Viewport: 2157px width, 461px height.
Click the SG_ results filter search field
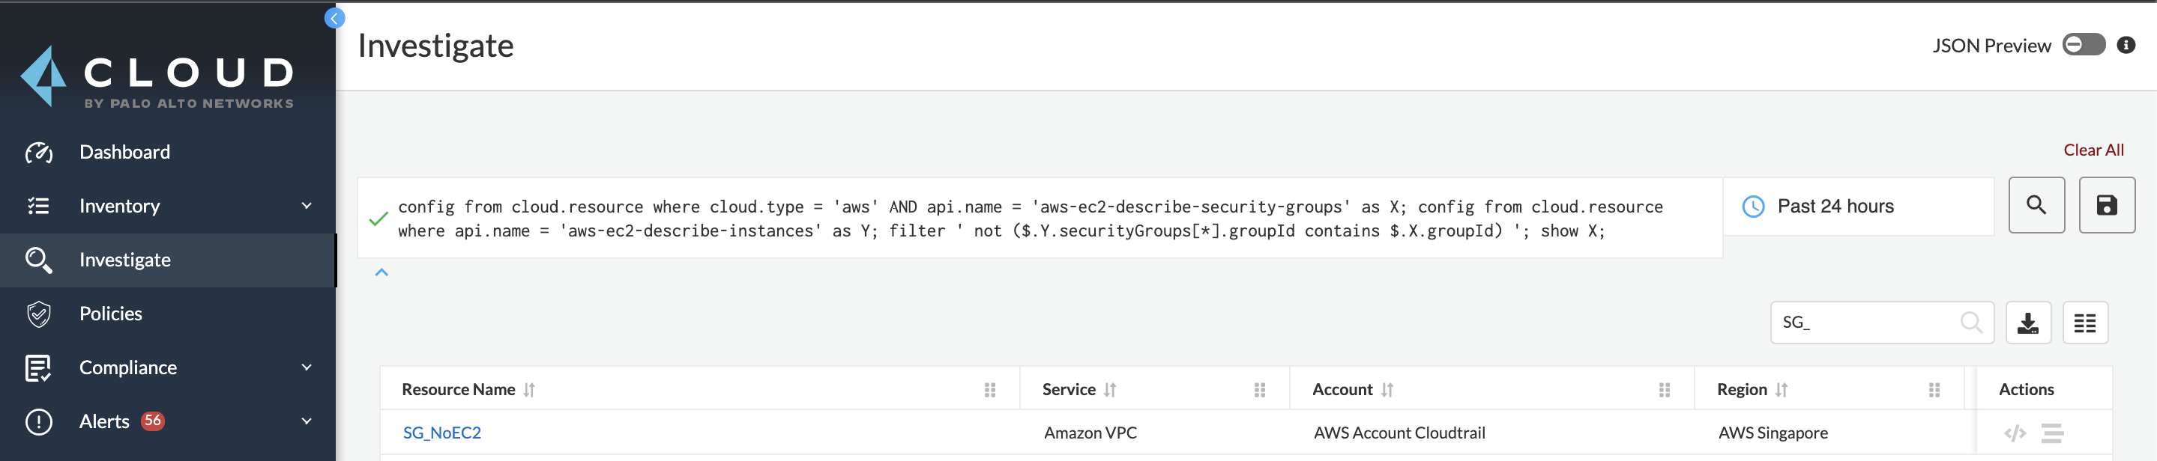[1865, 323]
